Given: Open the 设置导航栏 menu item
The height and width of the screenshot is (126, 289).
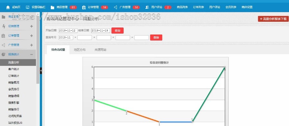Looking at the screenshot, I should (x=39, y=7).
